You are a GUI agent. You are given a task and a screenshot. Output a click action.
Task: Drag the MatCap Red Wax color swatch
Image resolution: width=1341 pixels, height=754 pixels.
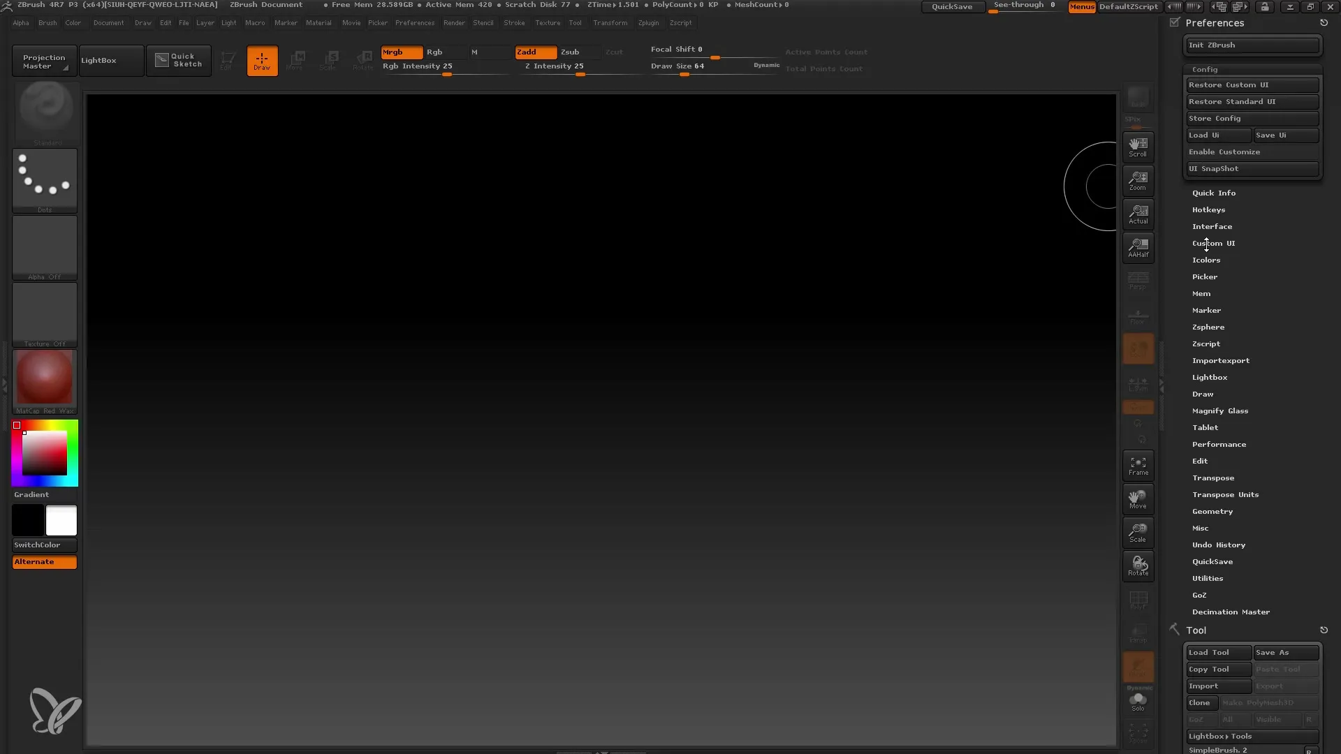[44, 379]
